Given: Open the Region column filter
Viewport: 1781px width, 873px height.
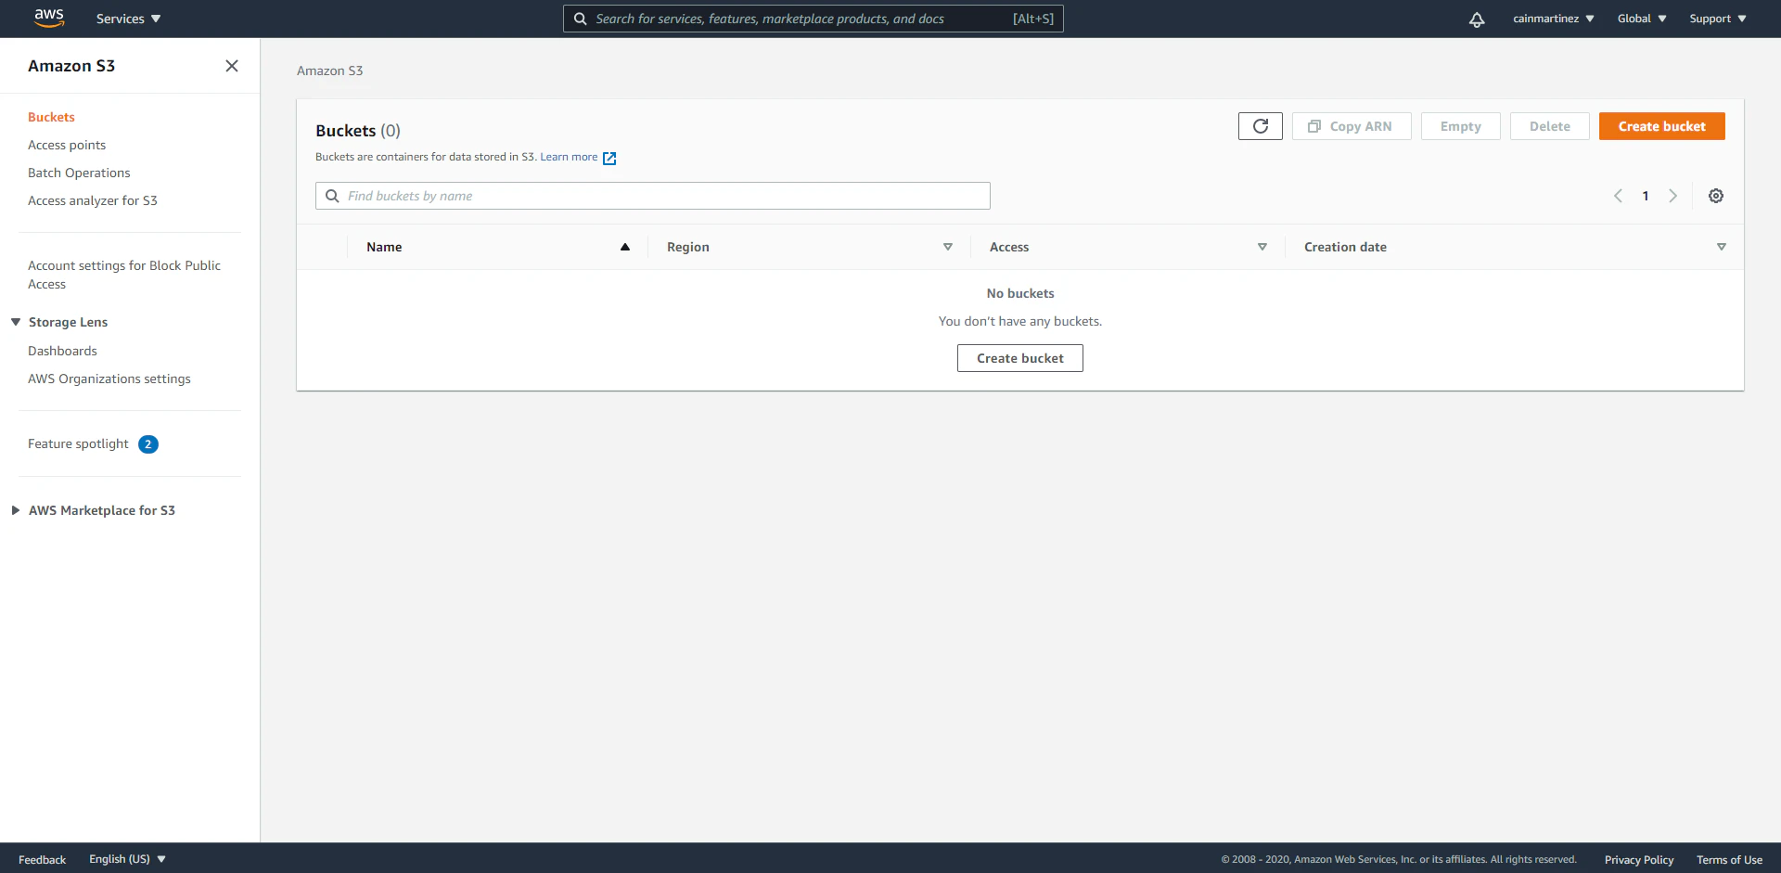Looking at the screenshot, I should (x=948, y=247).
